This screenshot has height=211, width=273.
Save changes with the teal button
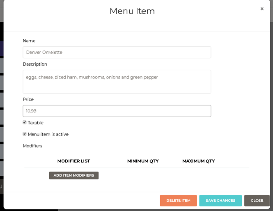(x=220, y=200)
